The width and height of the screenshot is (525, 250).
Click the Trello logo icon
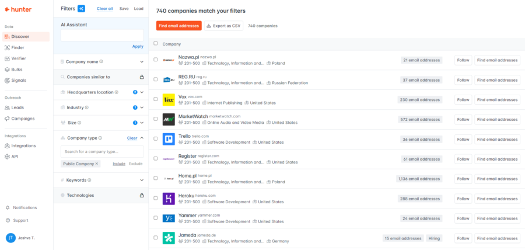click(169, 140)
